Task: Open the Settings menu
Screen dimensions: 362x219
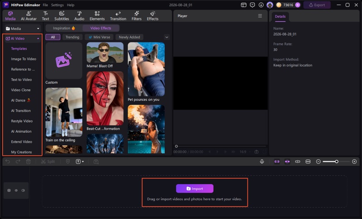Action: (x=57, y=5)
